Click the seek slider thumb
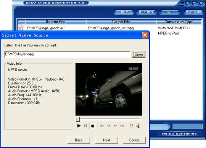Screen dimensions: 206x148 point(78,119)
